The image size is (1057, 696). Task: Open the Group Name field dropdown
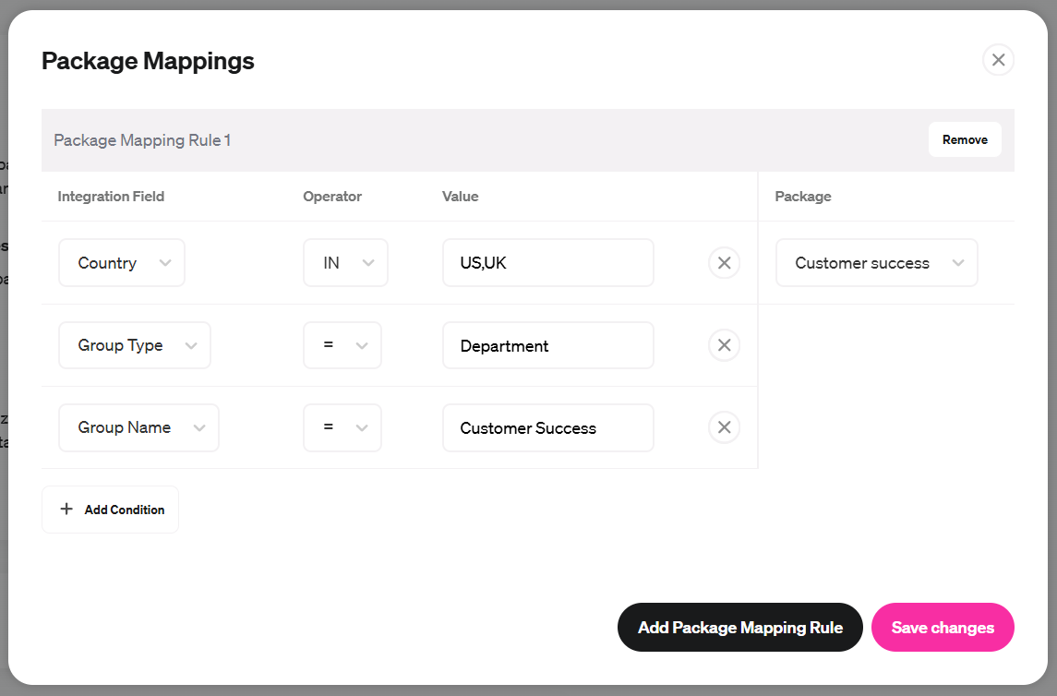[x=138, y=427]
